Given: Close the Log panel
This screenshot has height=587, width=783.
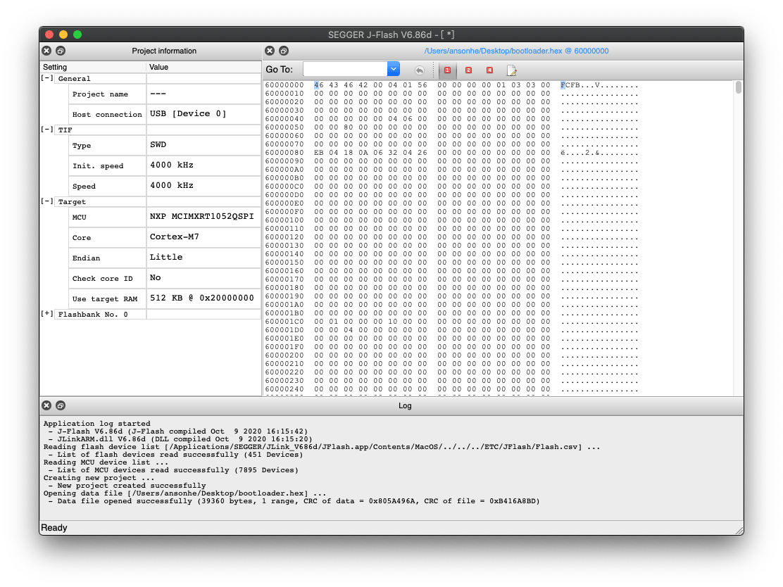Looking at the screenshot, I should click(46, 406).
